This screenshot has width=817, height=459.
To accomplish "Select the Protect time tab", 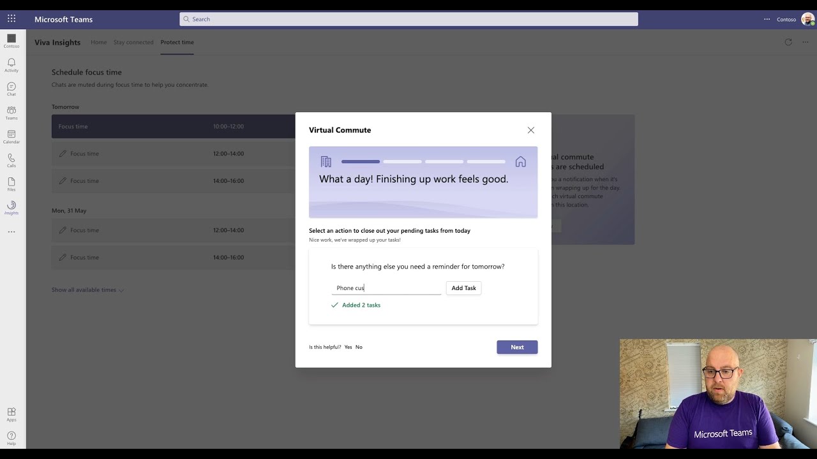I will [177, 42].
